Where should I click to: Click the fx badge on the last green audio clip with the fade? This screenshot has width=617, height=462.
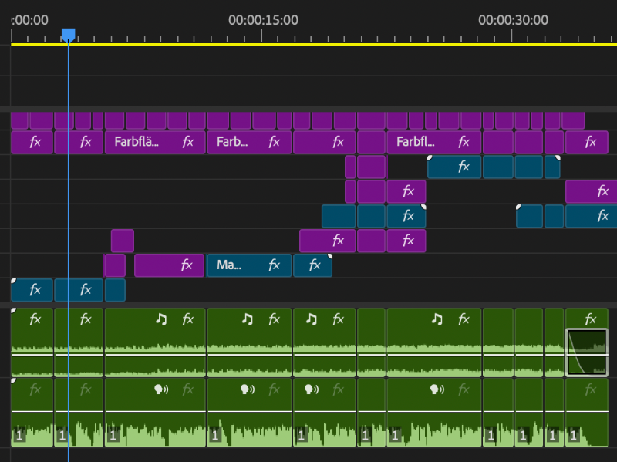click(x=589, y=319)
